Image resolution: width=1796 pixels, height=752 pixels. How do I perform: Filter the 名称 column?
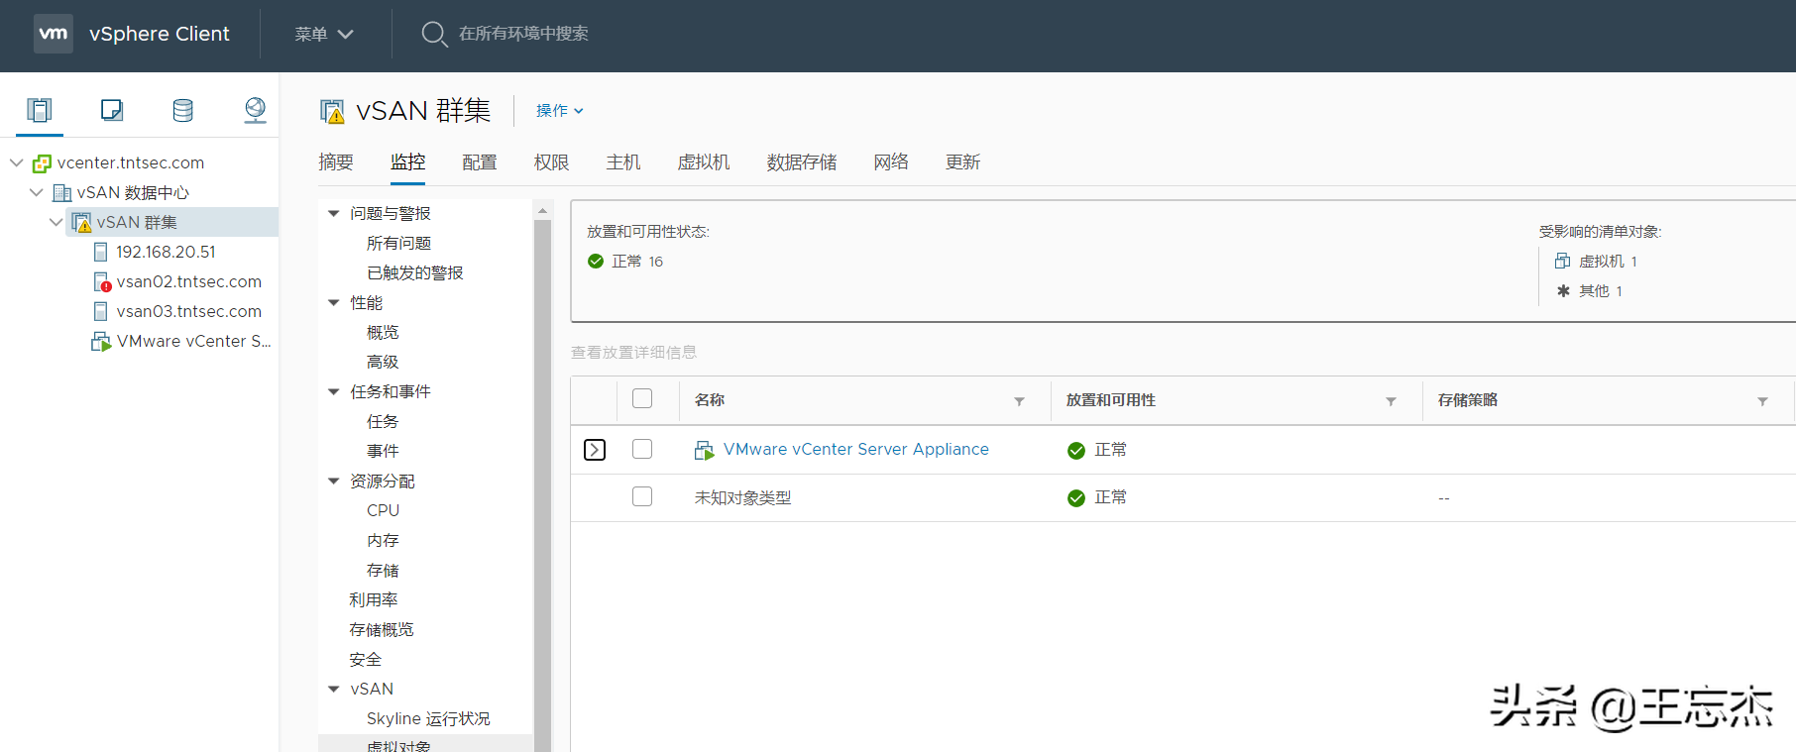point(1019,401)
